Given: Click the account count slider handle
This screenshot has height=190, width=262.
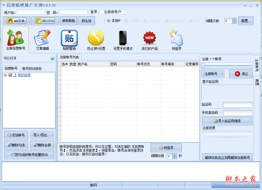Looking at the screenshot, I should 203,66.
